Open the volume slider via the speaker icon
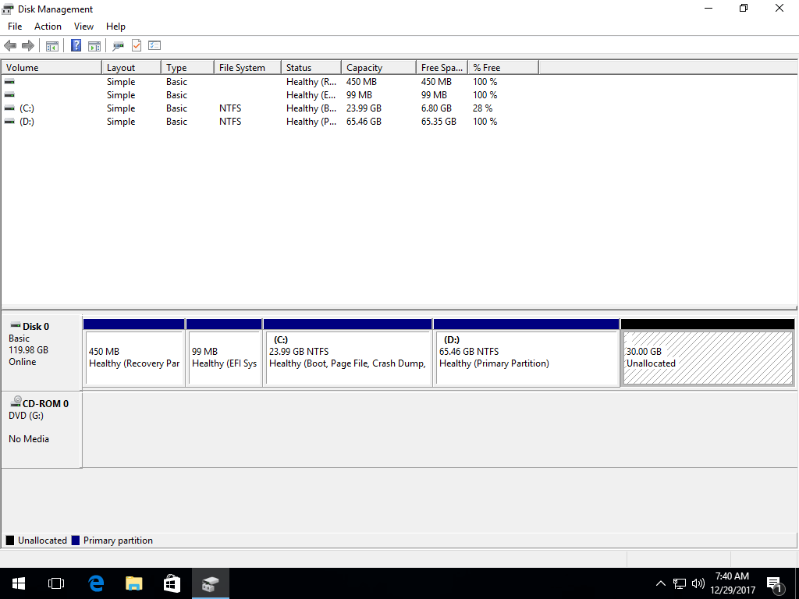Screen dimensions: 799x599 pyautogui.click(x=698, y=583)
